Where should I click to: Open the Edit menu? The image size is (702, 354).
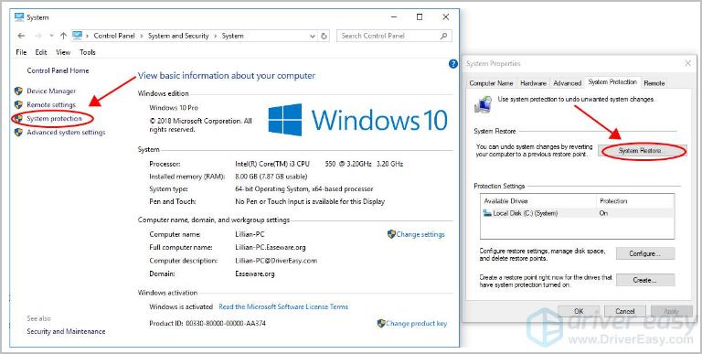tap(41, 52)
